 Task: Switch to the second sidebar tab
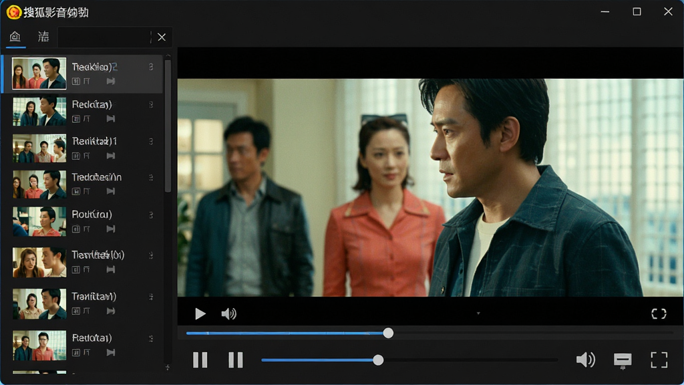(43, 36)
